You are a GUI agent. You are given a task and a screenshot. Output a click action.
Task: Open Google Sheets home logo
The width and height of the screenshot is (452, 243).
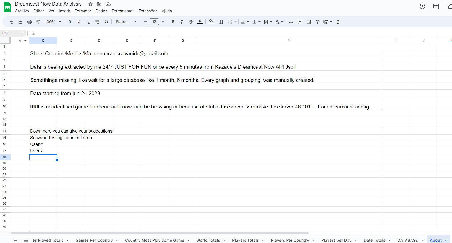tap(7, 7)
